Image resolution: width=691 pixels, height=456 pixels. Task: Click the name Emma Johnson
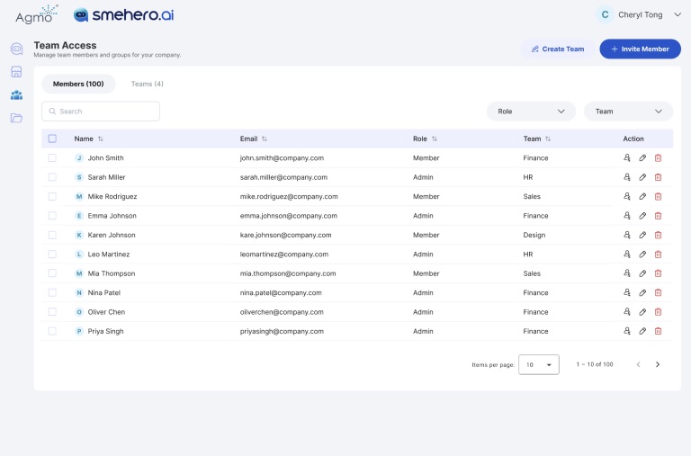pos(112,216)
